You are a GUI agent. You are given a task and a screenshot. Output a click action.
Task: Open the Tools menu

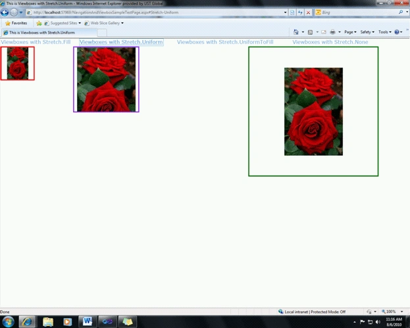pos(385,32)
